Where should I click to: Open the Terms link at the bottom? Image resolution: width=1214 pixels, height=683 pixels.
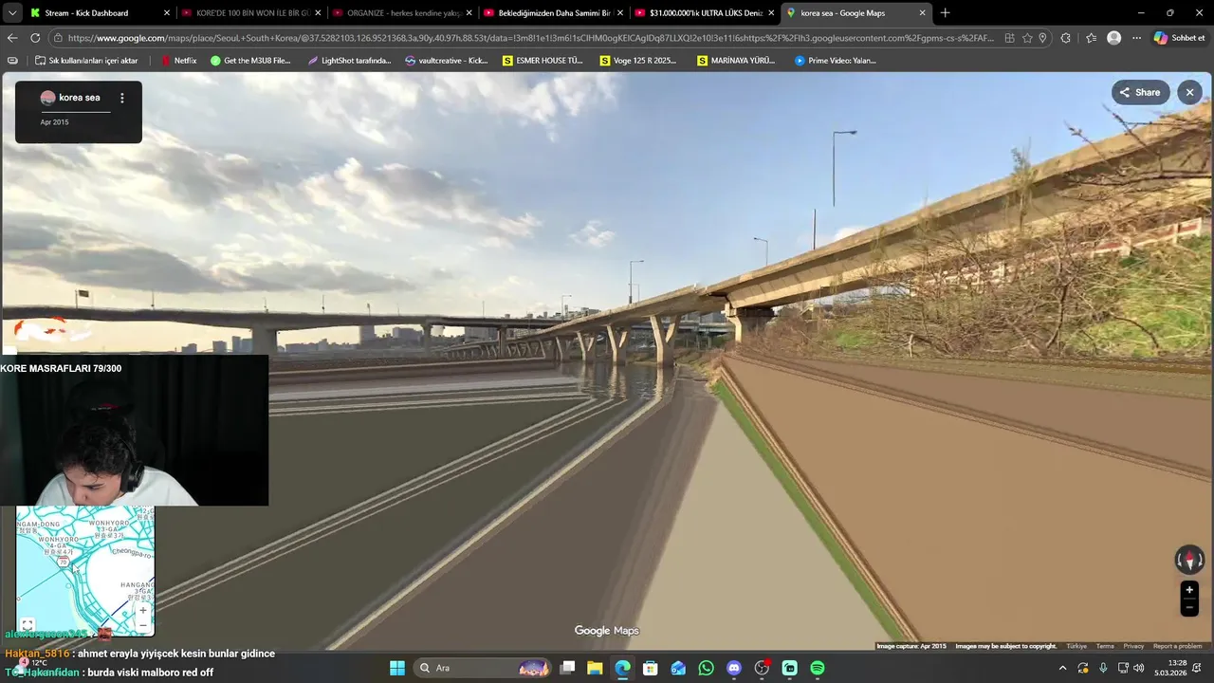pyautogui.click(x=1105, y=646)
